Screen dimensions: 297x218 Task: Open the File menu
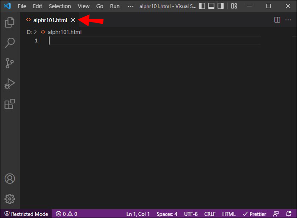(x=22, y=6)
